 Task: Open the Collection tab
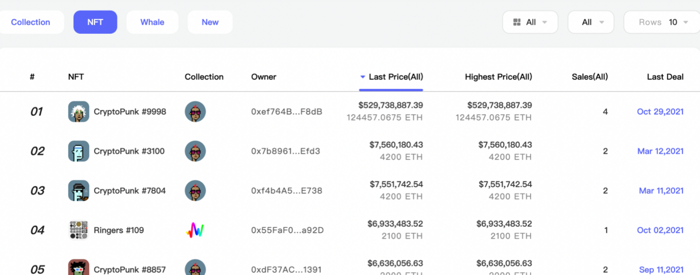click(x=30, y=22)
